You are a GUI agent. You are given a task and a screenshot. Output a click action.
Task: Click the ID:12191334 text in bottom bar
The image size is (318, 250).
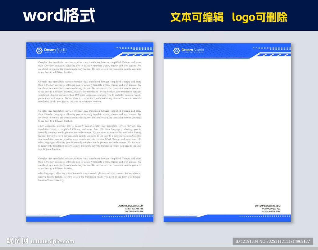tap(246, 241)
